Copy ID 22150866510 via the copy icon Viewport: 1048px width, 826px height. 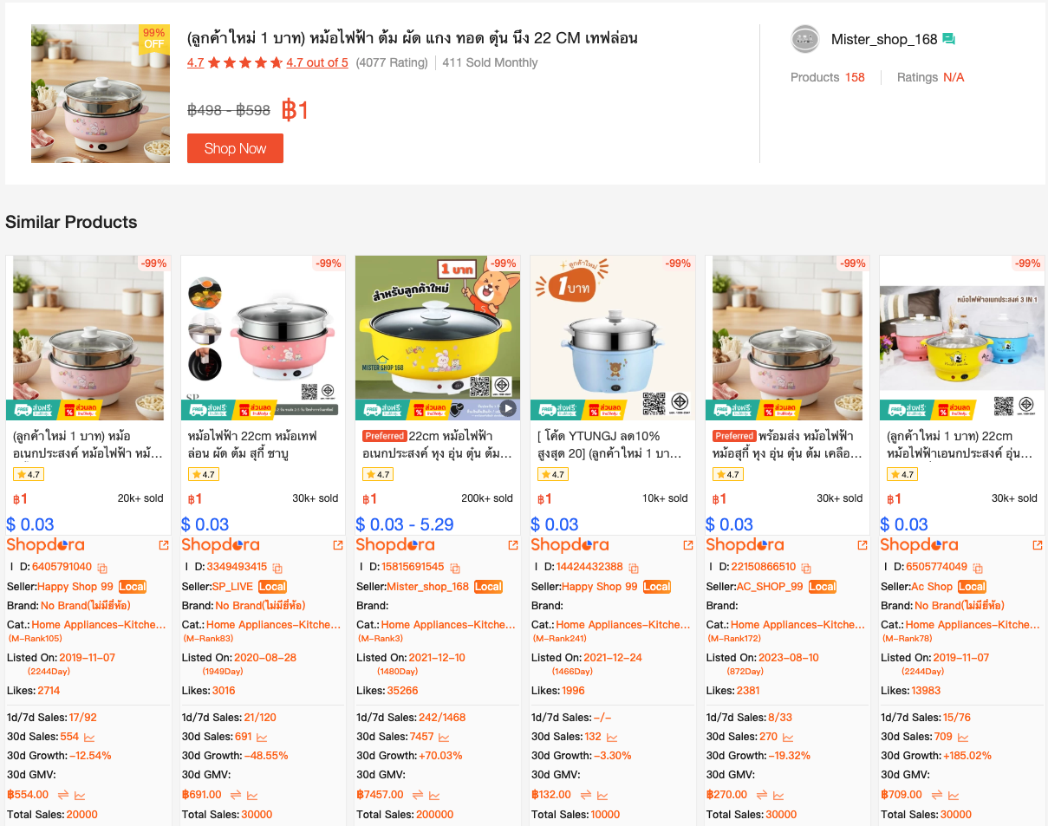(x=806, y=568)
